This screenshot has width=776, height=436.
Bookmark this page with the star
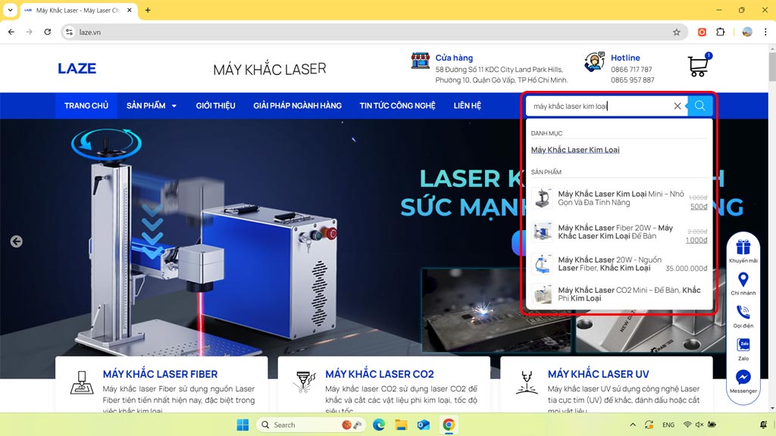677,32
